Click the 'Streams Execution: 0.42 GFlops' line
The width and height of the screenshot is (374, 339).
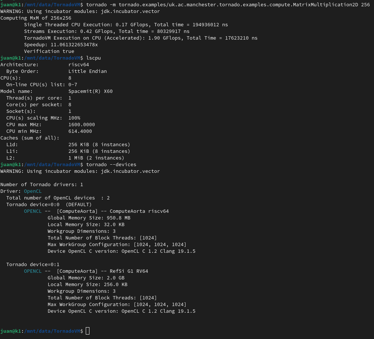[x=106, y=31]
